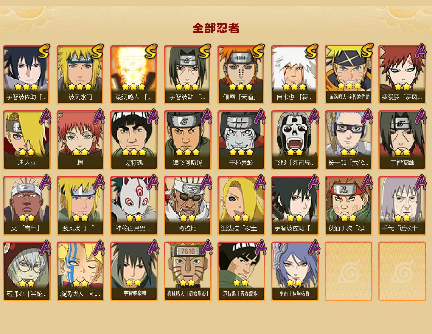Click the 药师兜 ninja card

point(27,271)
